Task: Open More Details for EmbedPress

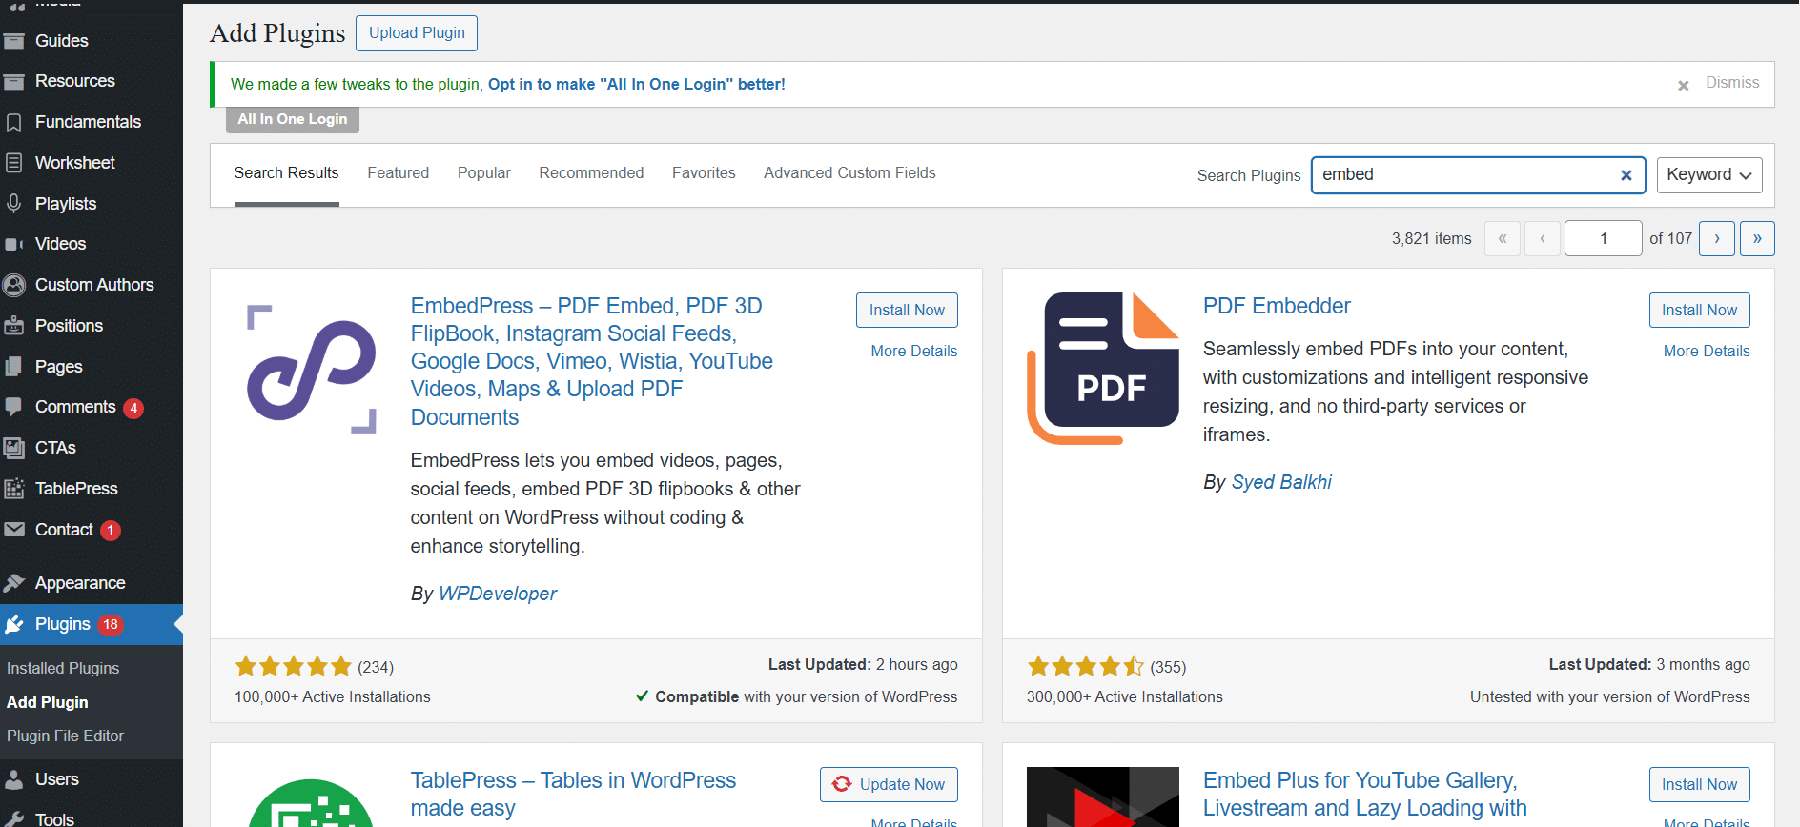Action: click(x=914, y=351)
